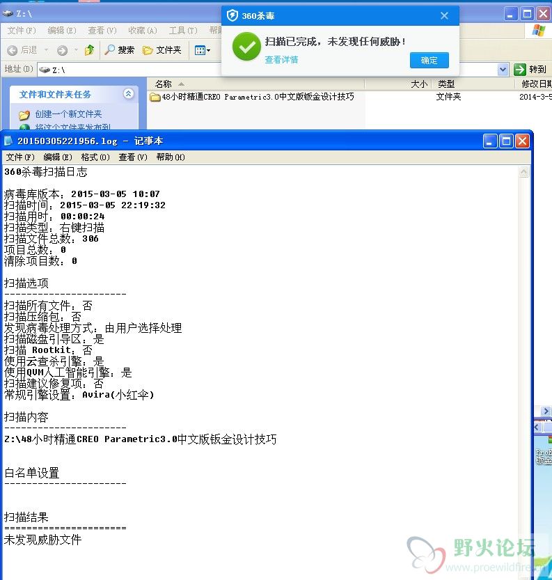Open Notepad 帮助(H) menu
552x580 pixels.
(171, 157)
